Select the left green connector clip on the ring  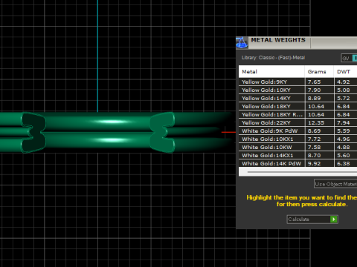coord(33,133)
